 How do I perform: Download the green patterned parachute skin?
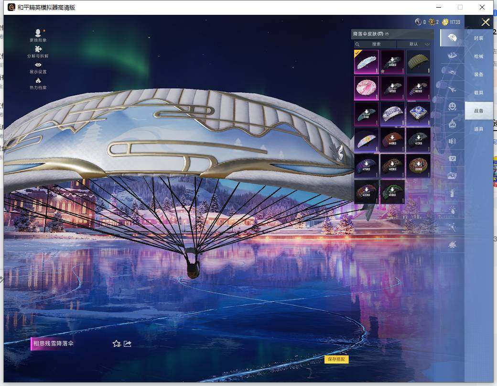coord(392,192)
